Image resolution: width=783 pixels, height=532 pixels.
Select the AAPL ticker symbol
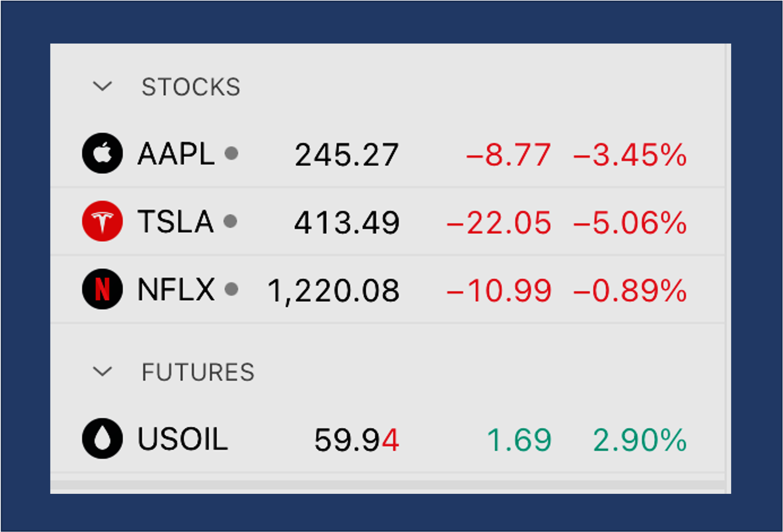click(176, 154)
